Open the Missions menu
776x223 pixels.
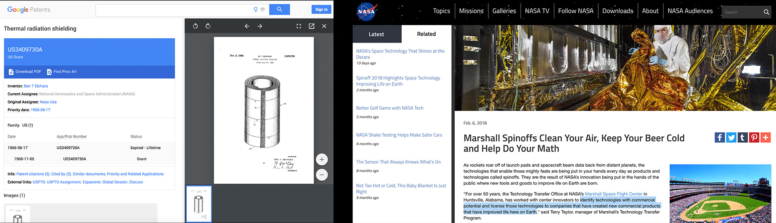coord(471,11)
